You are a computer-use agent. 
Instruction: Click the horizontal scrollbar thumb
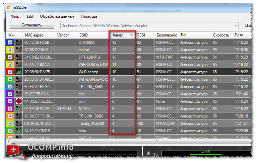tap(132, 141)
